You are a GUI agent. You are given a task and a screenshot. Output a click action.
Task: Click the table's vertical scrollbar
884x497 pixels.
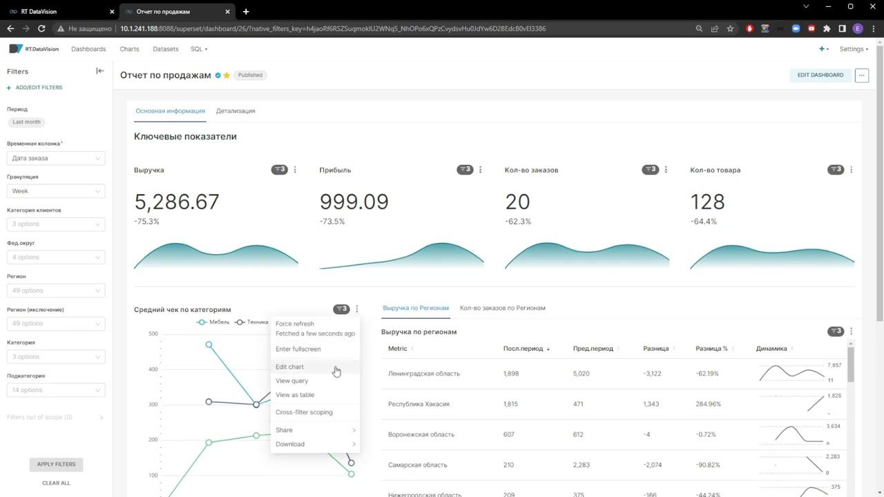851,364
